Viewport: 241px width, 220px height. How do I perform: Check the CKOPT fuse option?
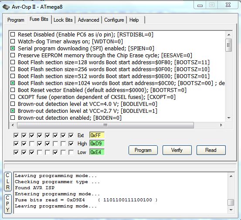(13, 97)
